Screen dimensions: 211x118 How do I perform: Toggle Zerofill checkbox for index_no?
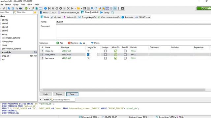pyautogui.click(x=125, y=51)
